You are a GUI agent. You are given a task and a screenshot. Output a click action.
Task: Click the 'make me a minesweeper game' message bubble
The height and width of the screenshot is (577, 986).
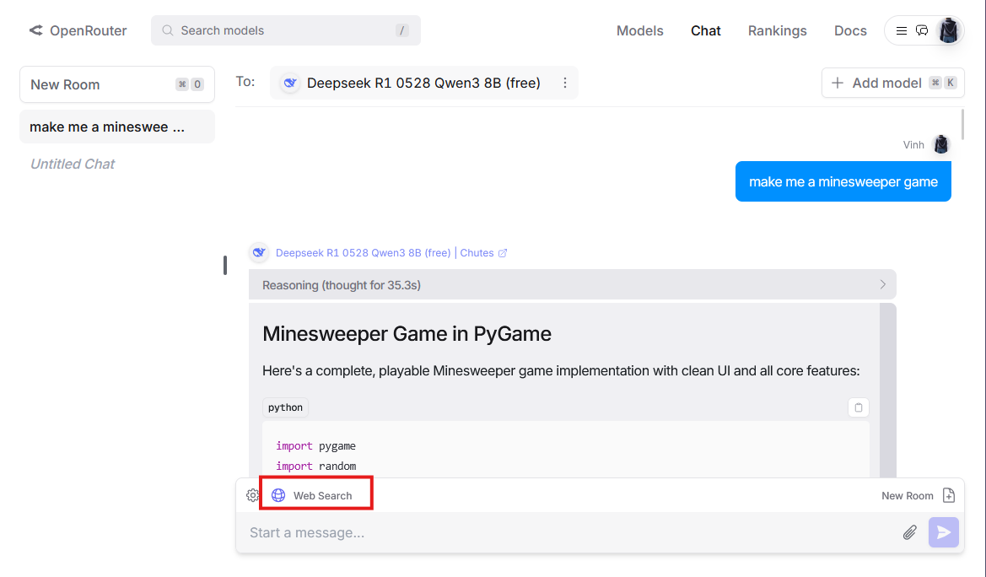(843, 182)
